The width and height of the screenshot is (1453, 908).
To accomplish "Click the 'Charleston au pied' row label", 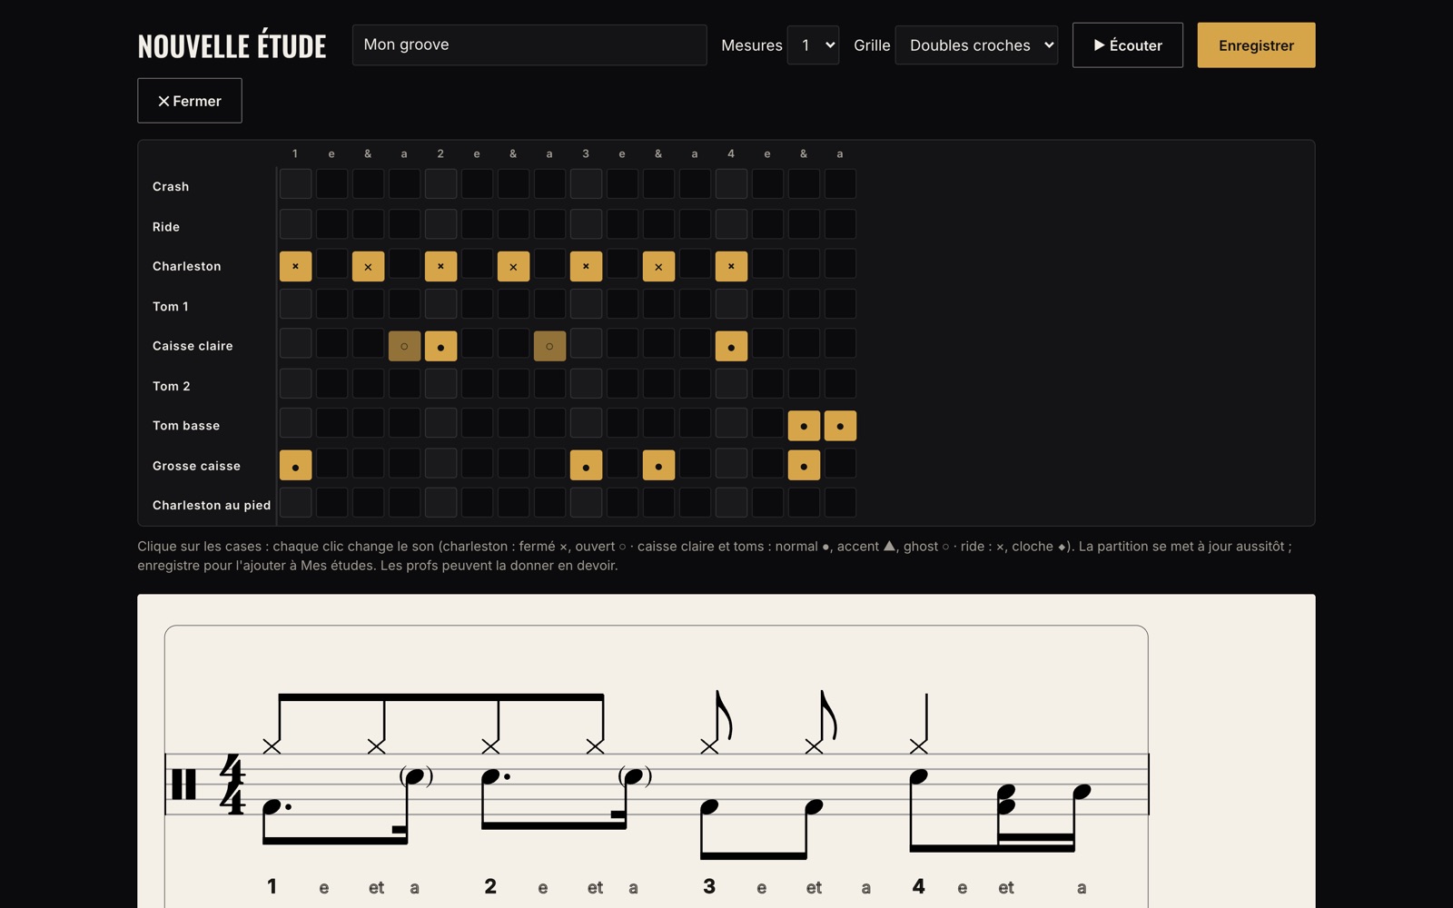I will pyautogui.click(x=212, y=505).
